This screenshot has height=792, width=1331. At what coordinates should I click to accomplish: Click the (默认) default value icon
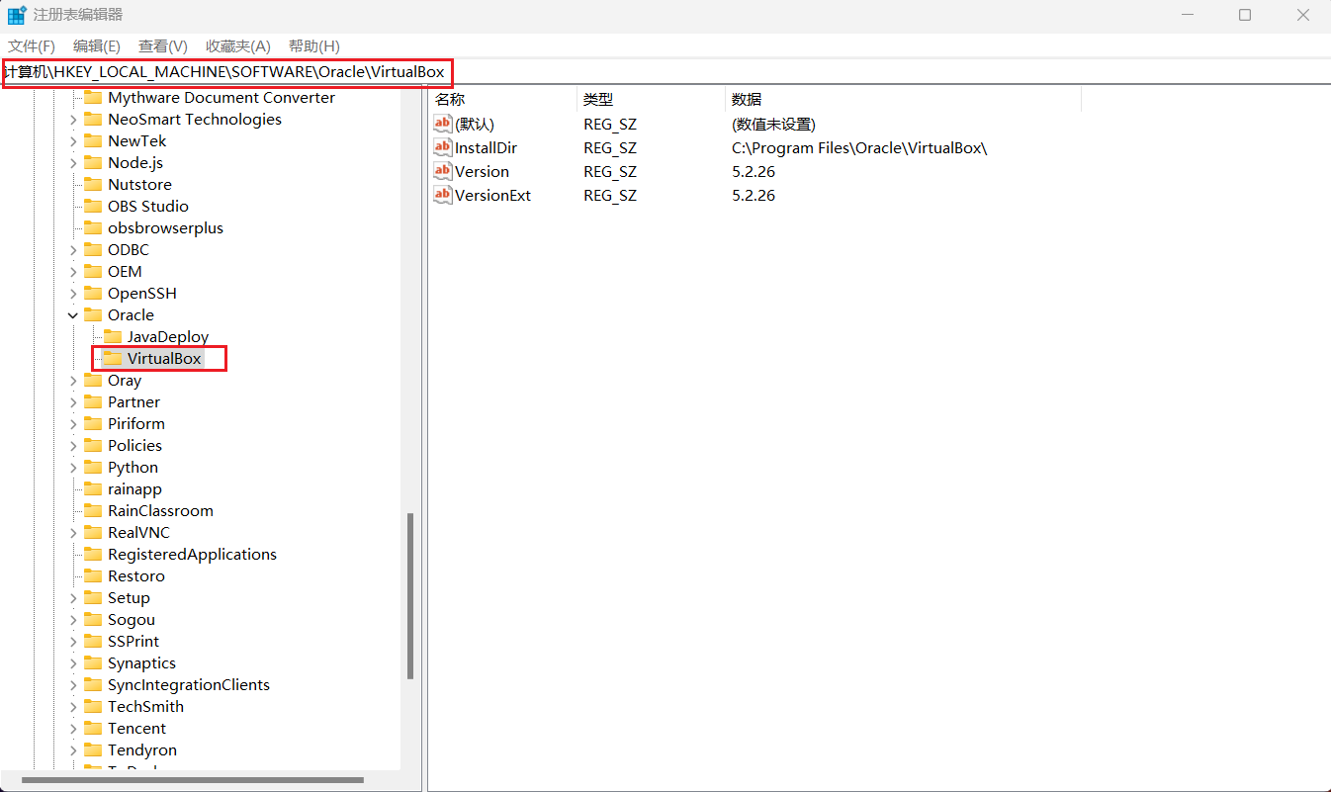click(x=442, y=123)
